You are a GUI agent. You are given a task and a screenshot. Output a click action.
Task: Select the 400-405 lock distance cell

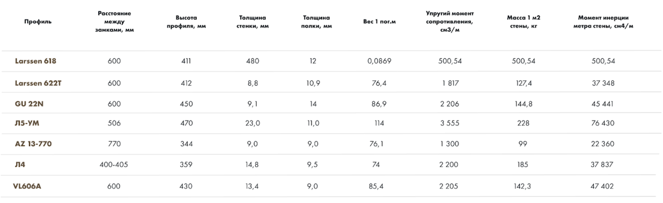pyautogui.click(x=114, y=165)
